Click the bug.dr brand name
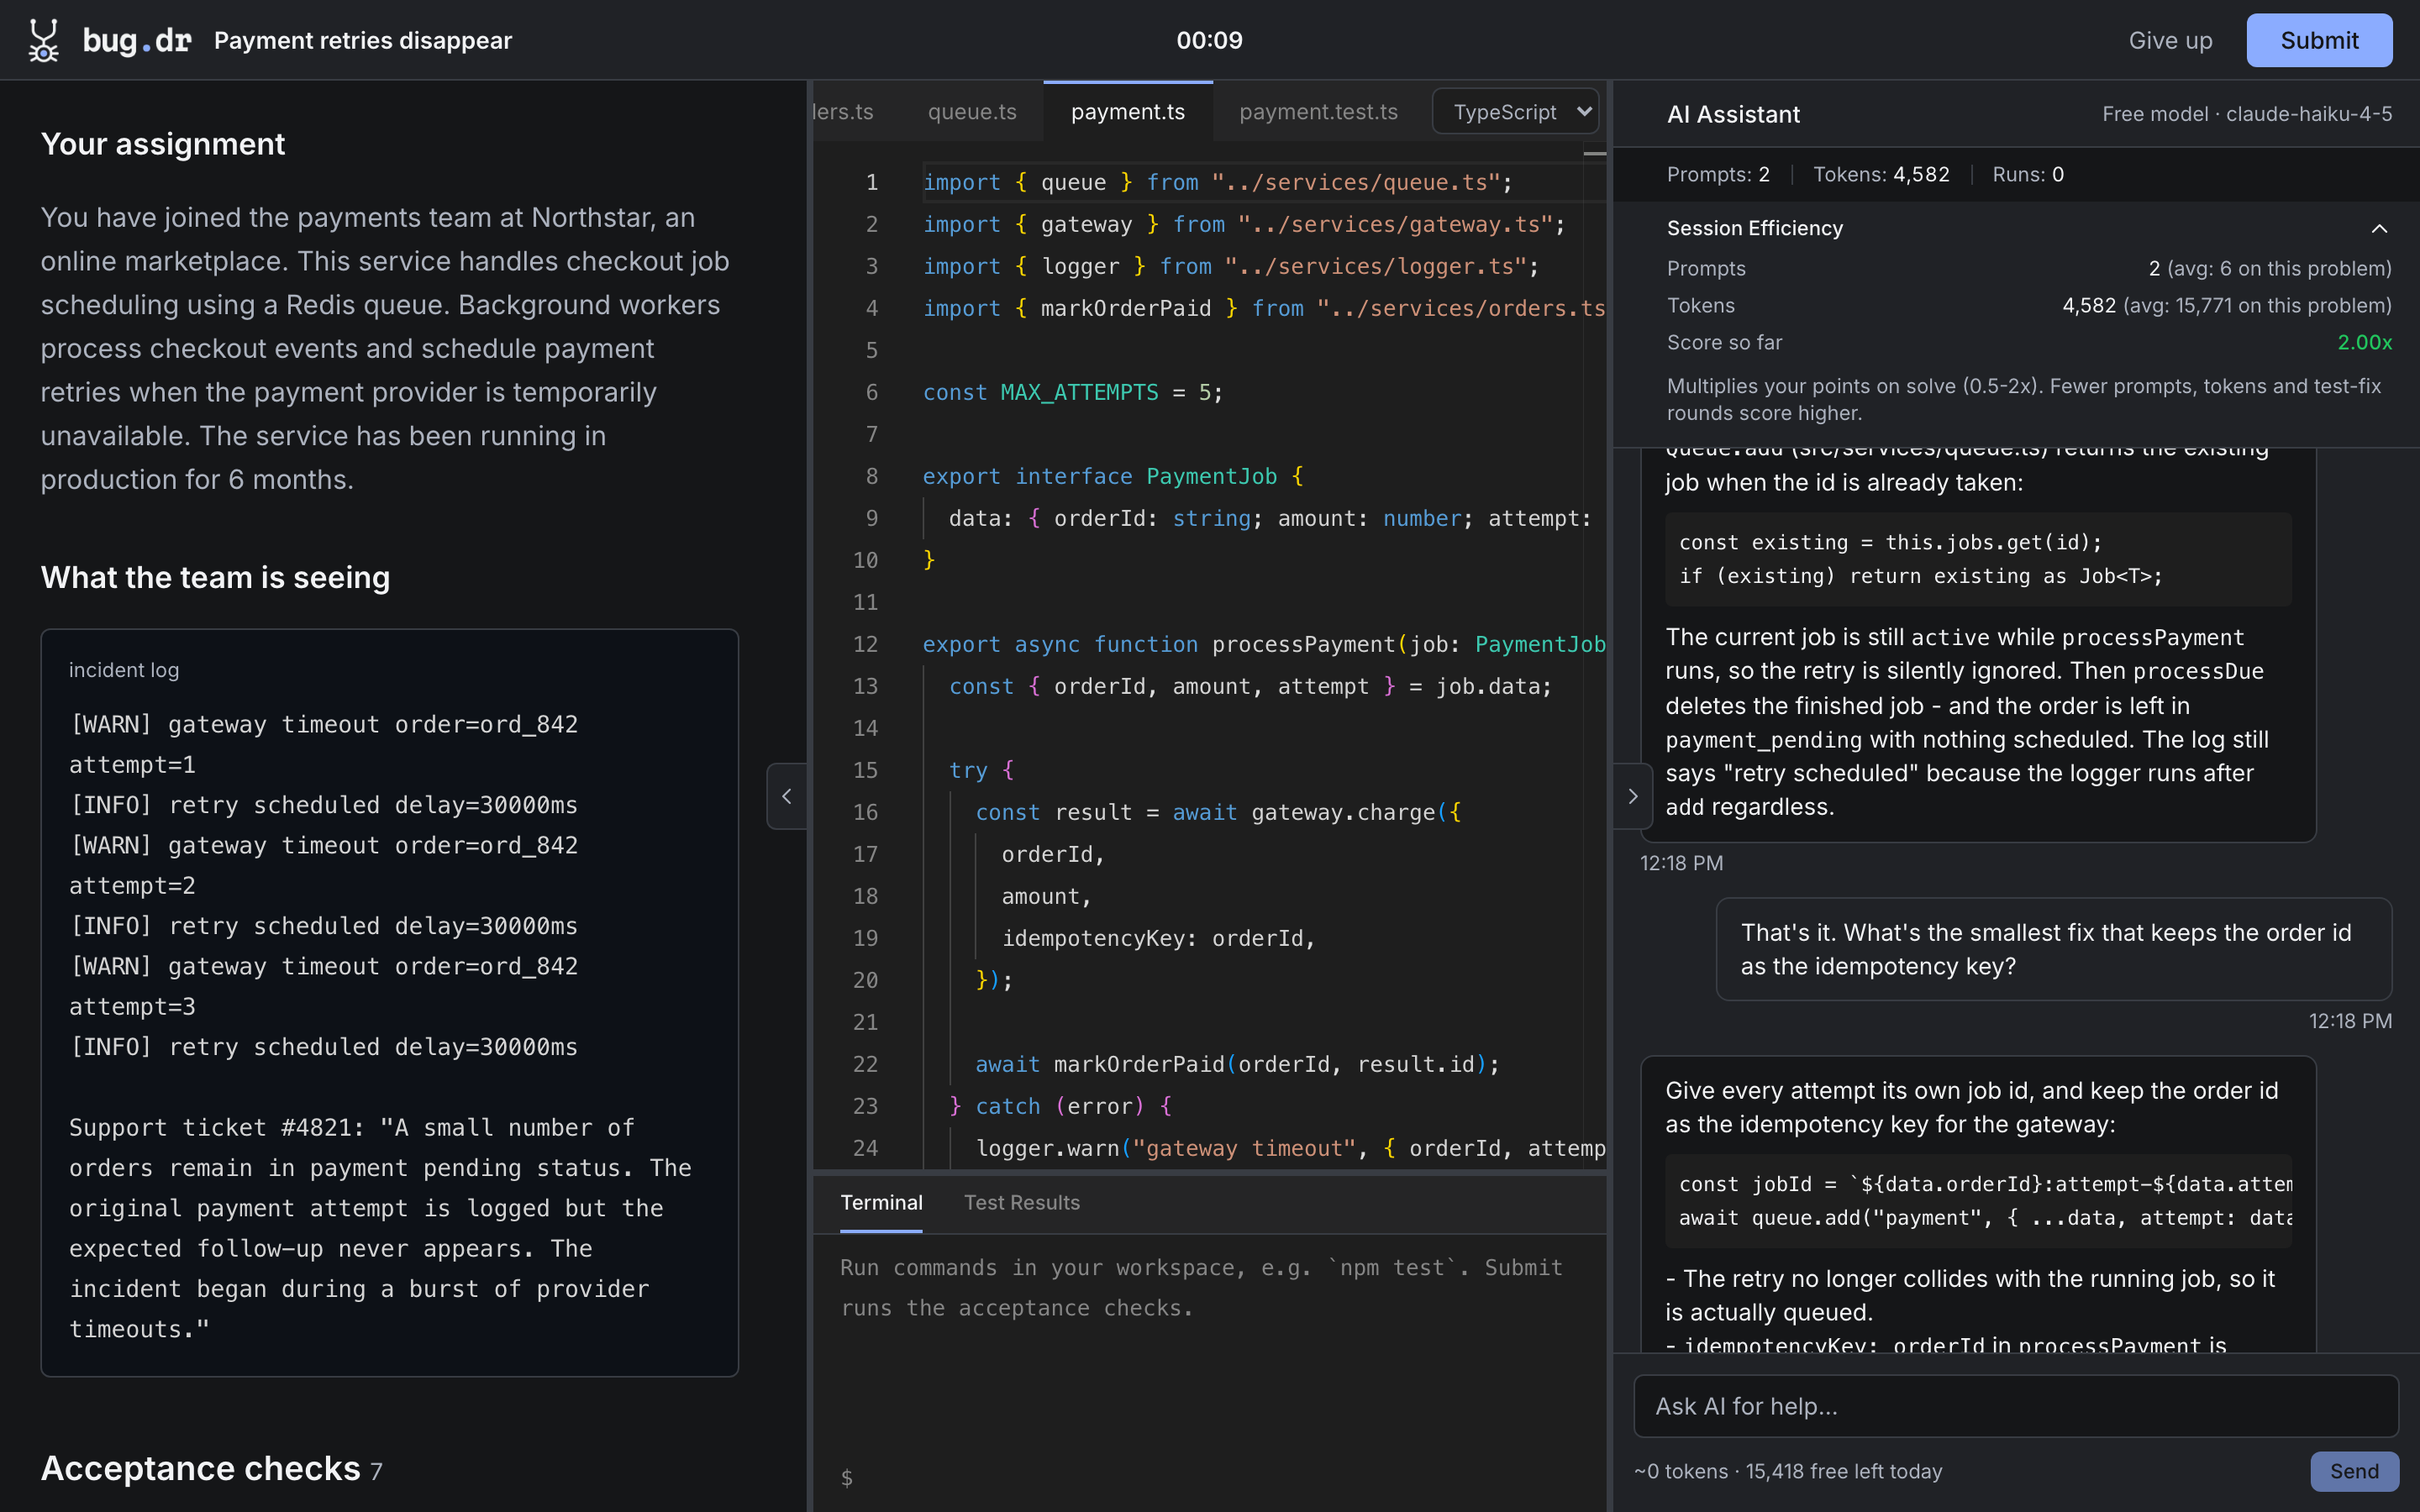 click(x=137, y=40)
